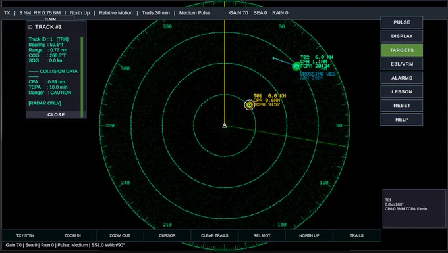The height and width of the screenshot is (253, 448).
Task: Open the DISPLAY panel
Action: pos(402,36)
